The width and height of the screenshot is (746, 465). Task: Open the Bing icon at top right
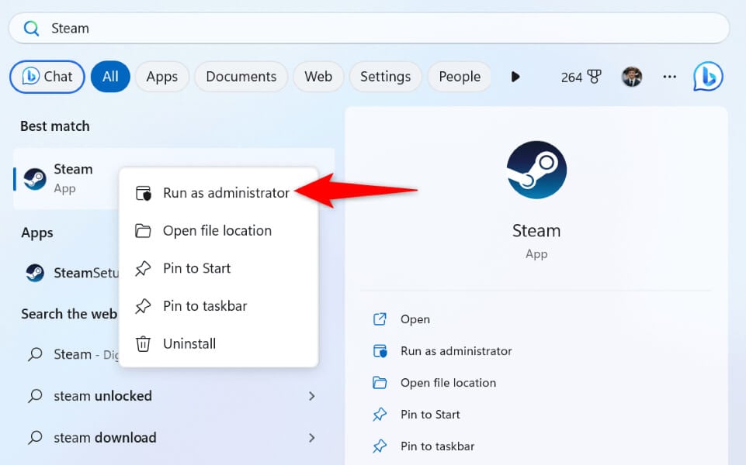click(708, 77)
